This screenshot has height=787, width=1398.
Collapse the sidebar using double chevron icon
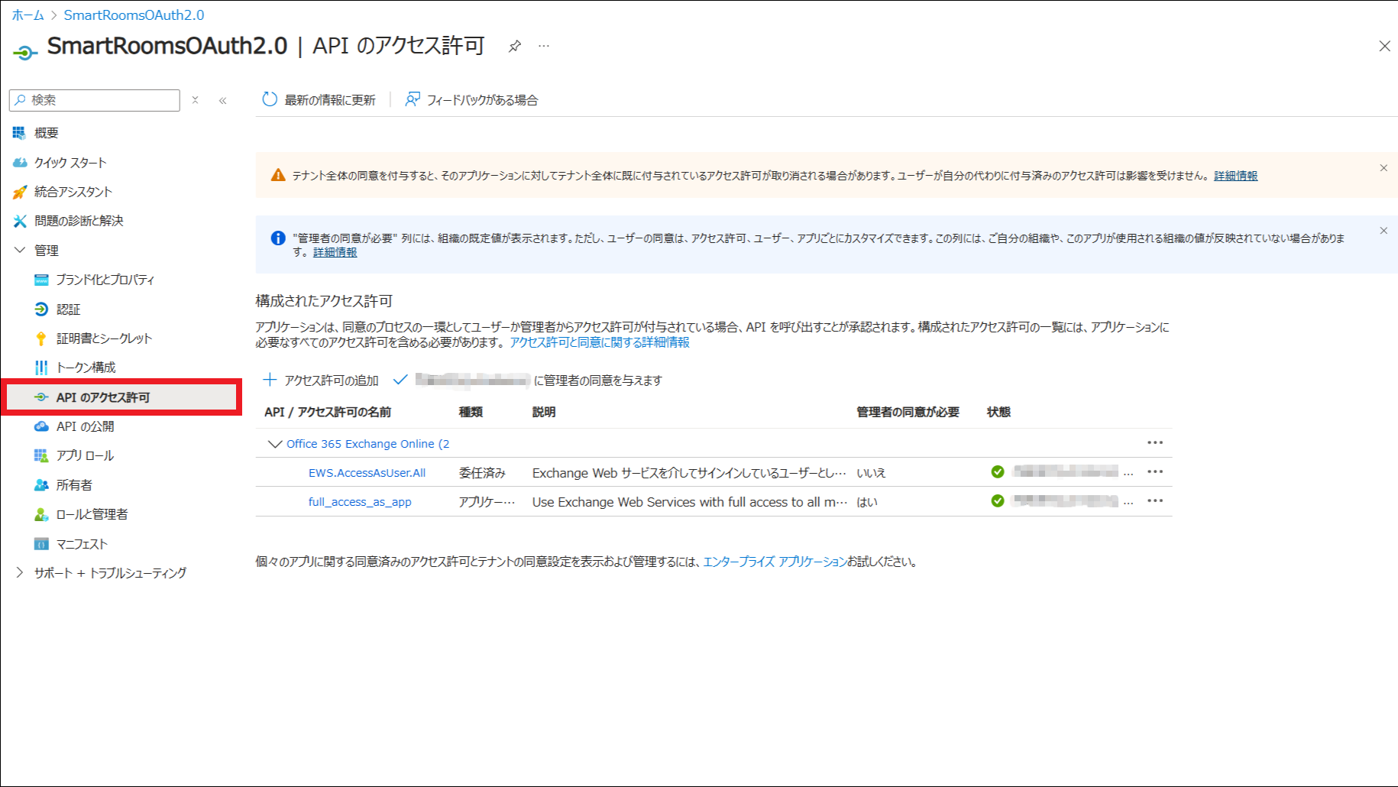pos(223,101)
